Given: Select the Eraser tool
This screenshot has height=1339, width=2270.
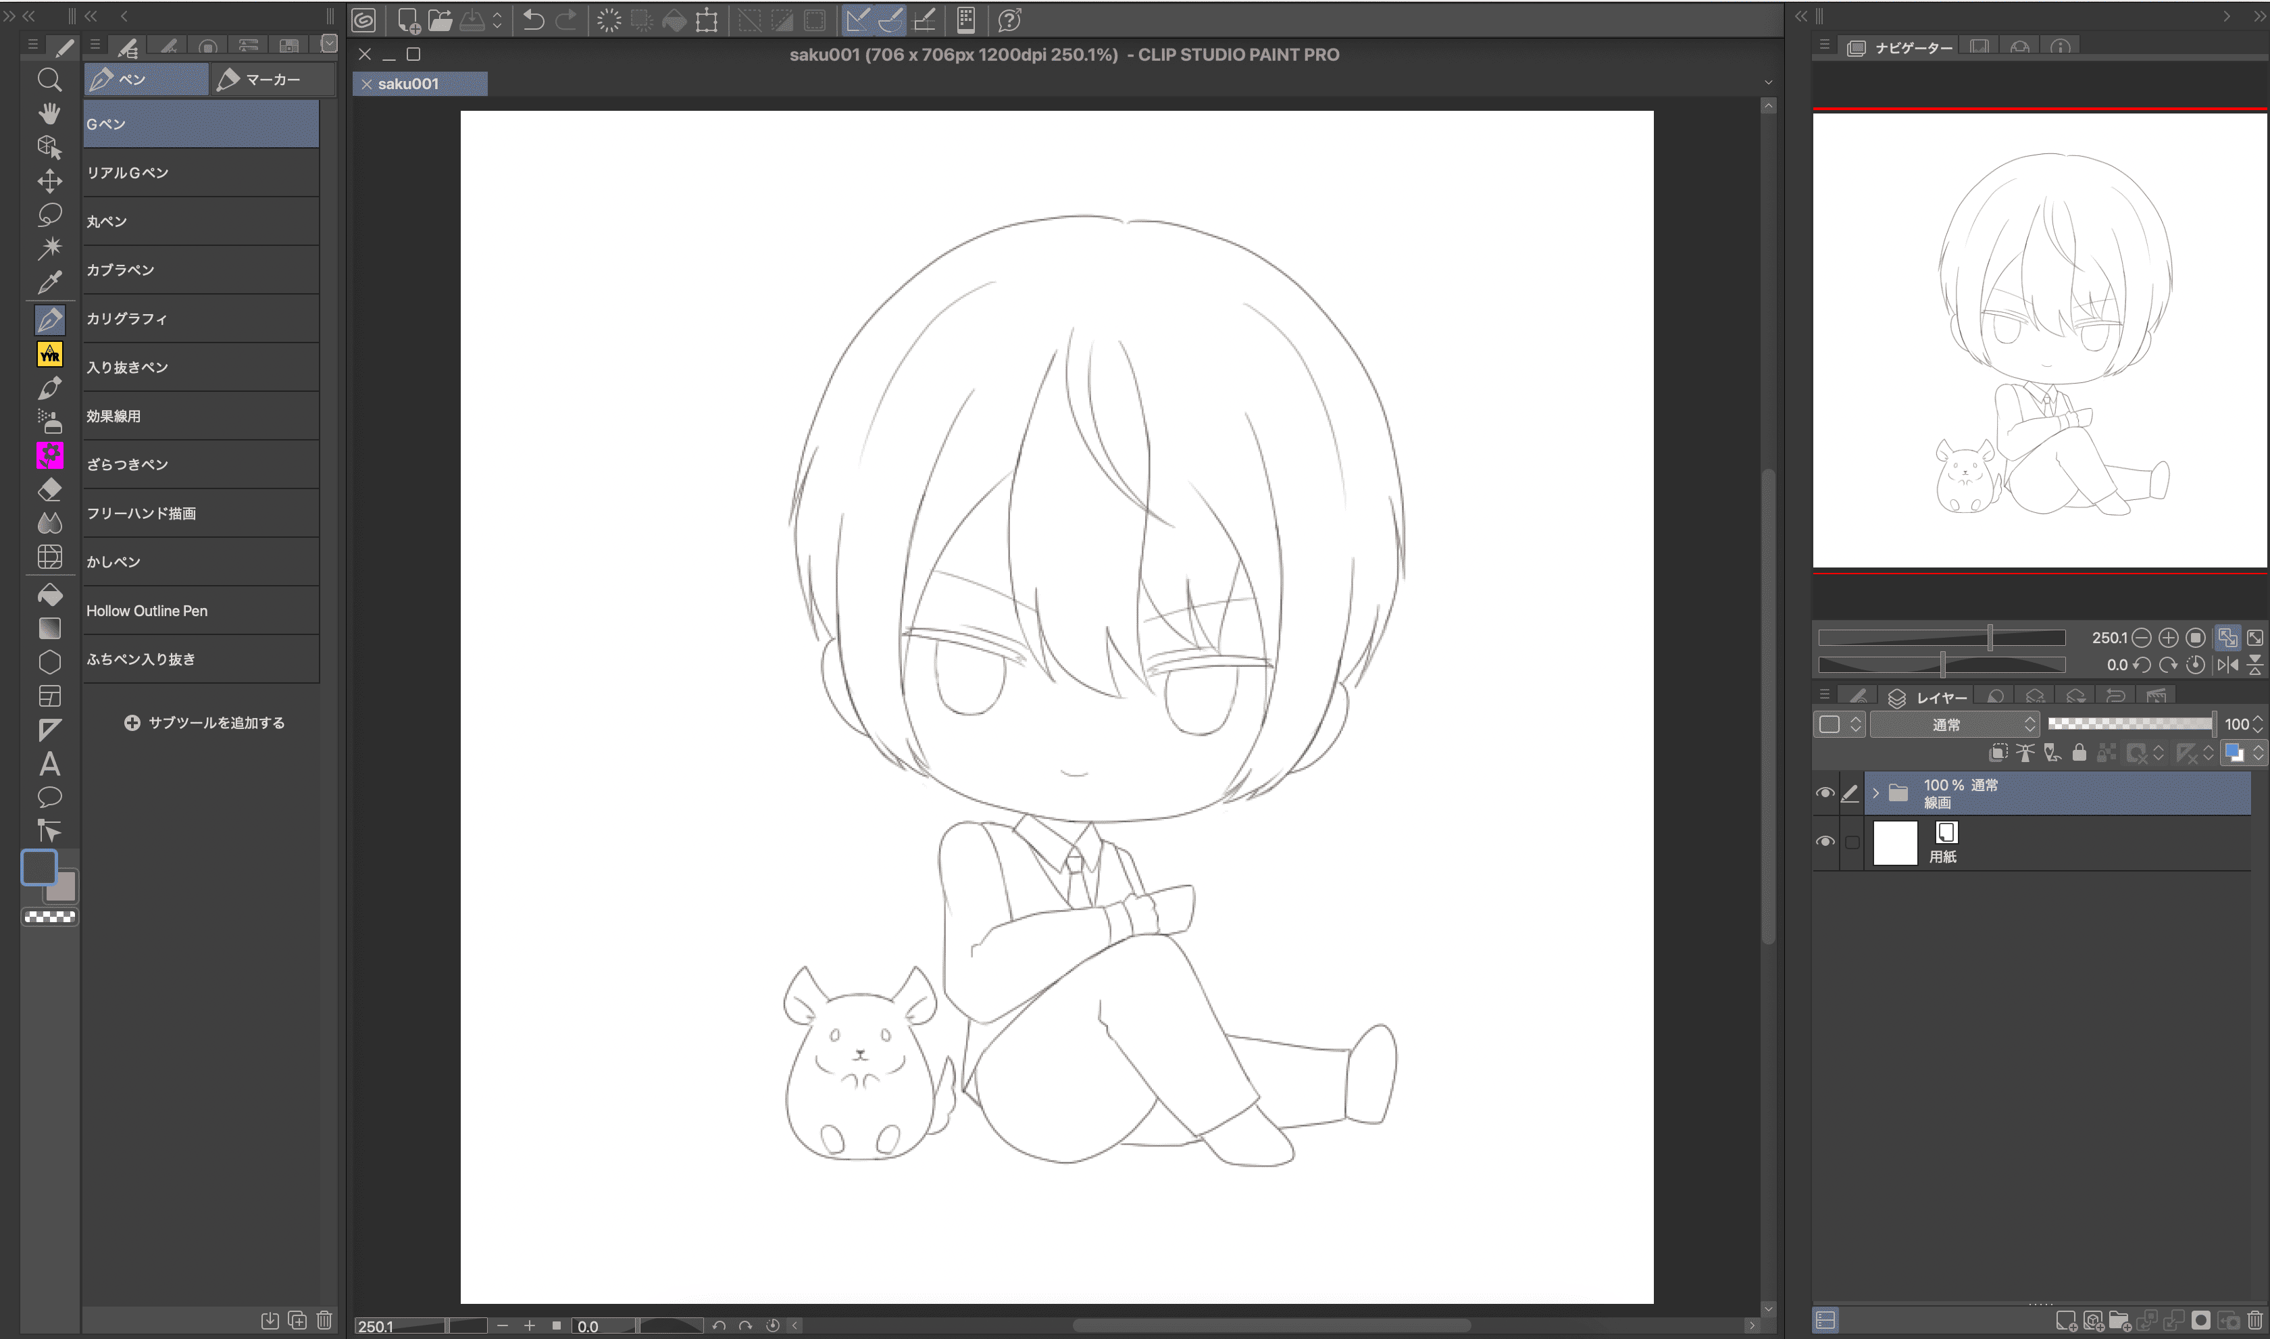Looking at the screenshot, I should pyautogui.click(x=49, y=490).
